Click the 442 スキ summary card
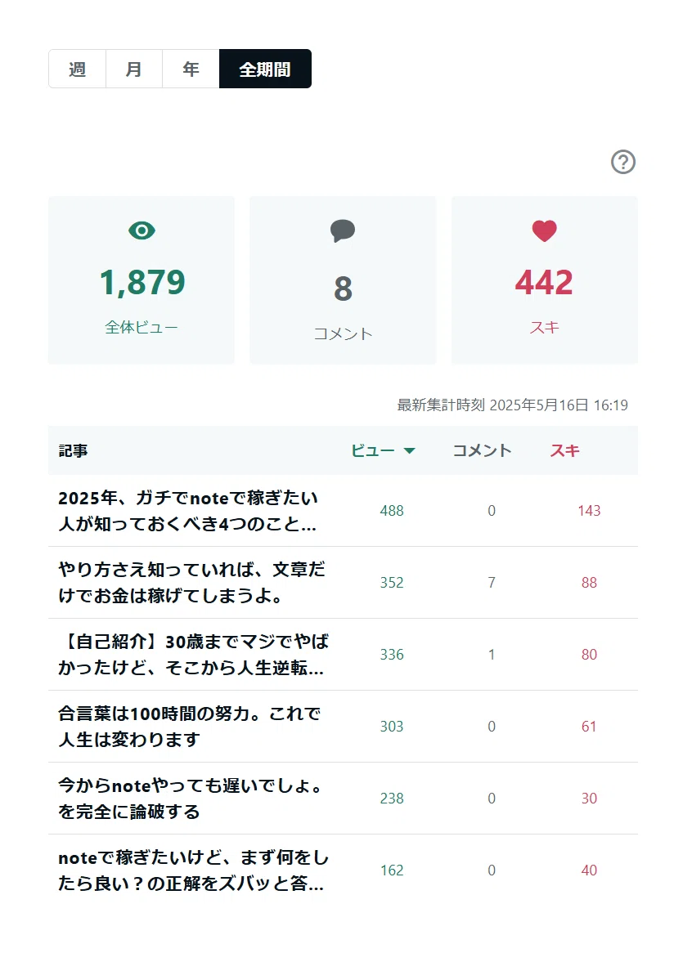Image resolution: width=683 pixels, height=971 pixels. [x=544, y=280]
